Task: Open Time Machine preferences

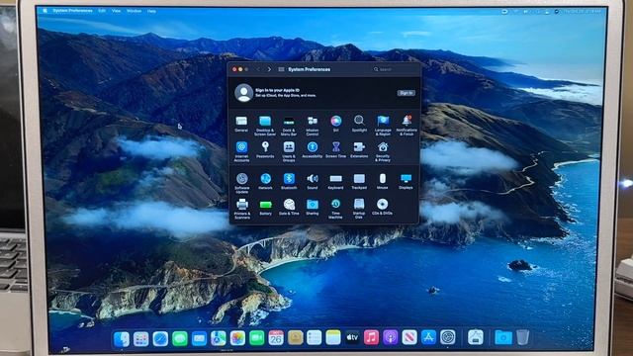Action: (x=335, y=209)
